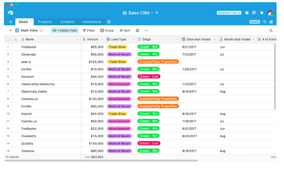
Task: Click Closed - Lost tag in Earworm row
Action: tap(149, 77)
